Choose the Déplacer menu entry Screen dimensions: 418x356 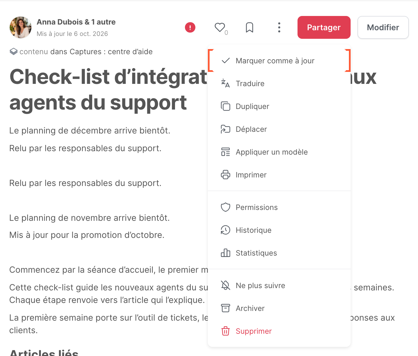(279, 129)
